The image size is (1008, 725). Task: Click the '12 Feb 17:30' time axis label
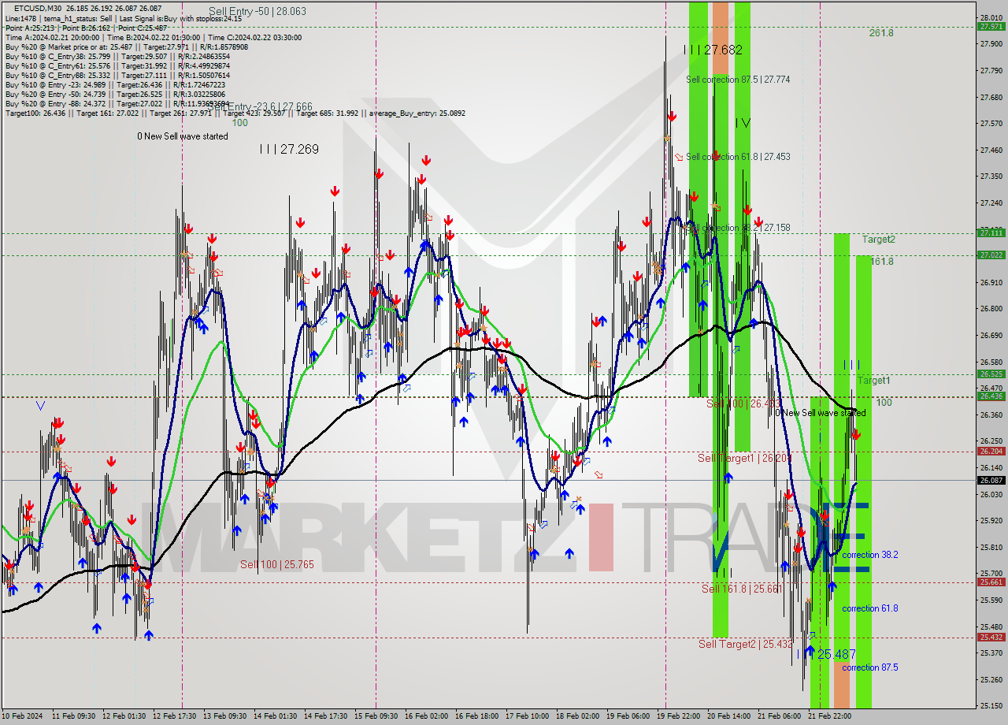click(x=174, y=716)
